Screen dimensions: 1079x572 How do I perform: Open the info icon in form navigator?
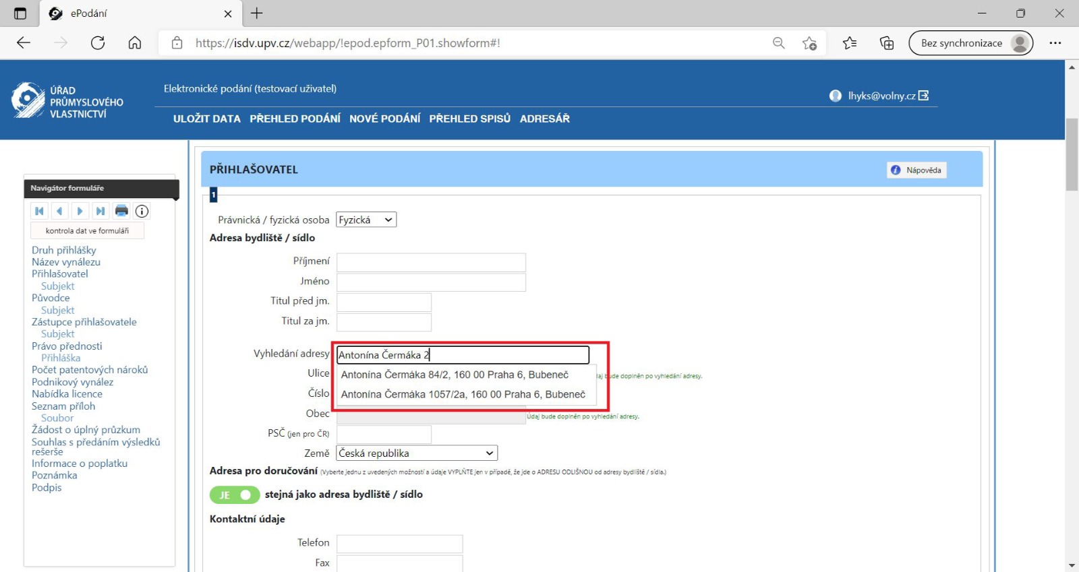(142, 211)
